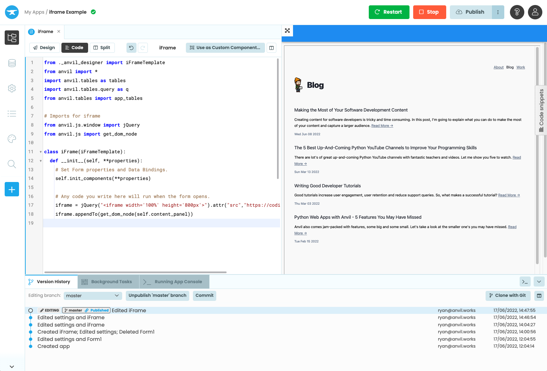Screen dimensions: 547x371
Task: Click the Unpublish 'master' branch button
Action: point(157,296)
